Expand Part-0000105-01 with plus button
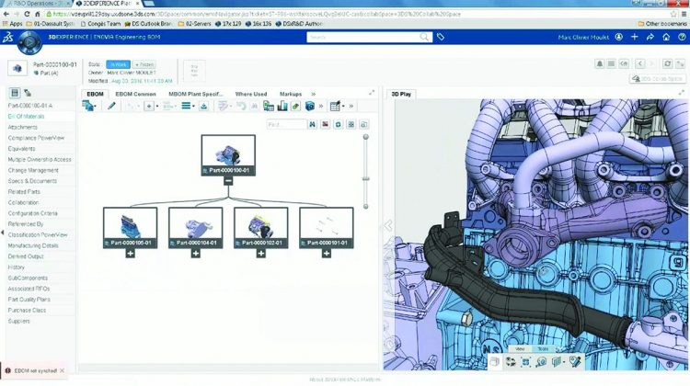 point(131,254)
